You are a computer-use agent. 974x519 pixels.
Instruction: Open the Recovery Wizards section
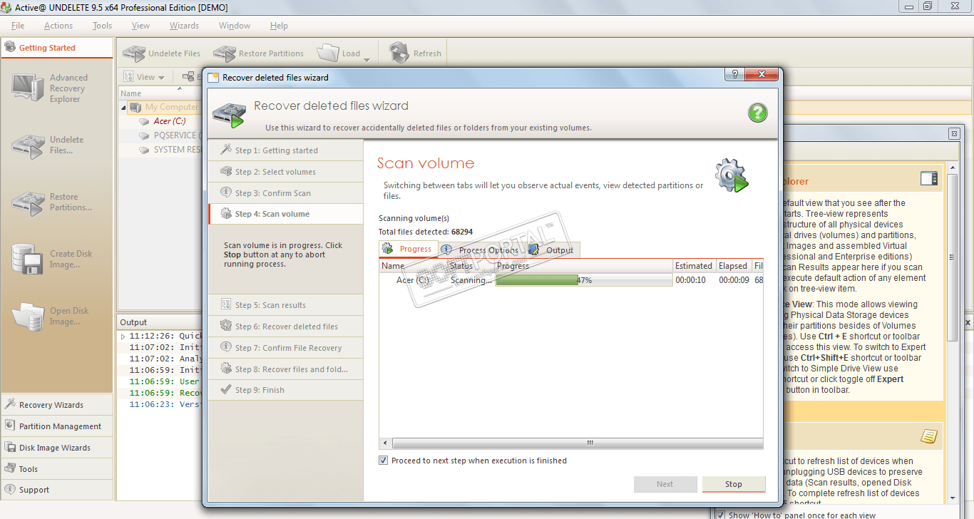tap(56, 405)
